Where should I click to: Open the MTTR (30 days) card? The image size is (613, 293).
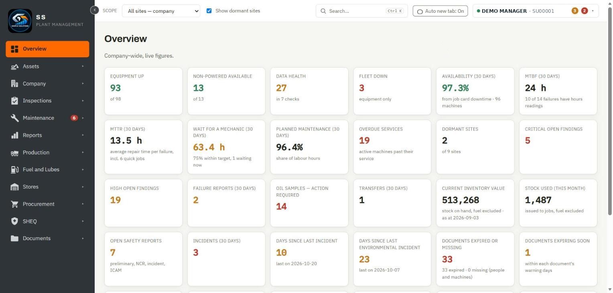point(143,147)
